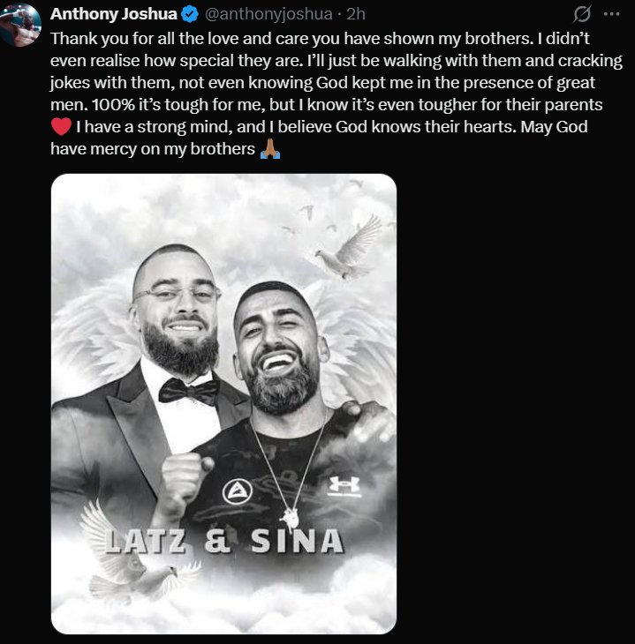Click the Under Armour logo on shirt
The image size is (635, 644).
(344, 484)
